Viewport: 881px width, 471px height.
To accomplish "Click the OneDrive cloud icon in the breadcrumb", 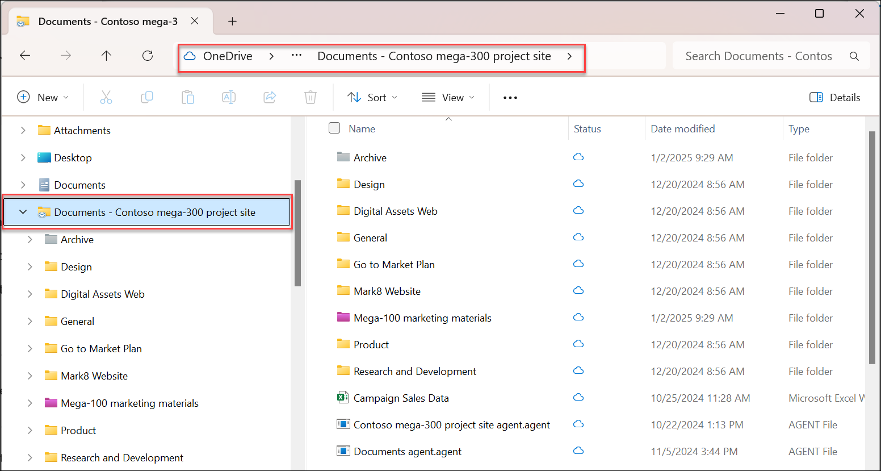I will (x=189, y=56).
